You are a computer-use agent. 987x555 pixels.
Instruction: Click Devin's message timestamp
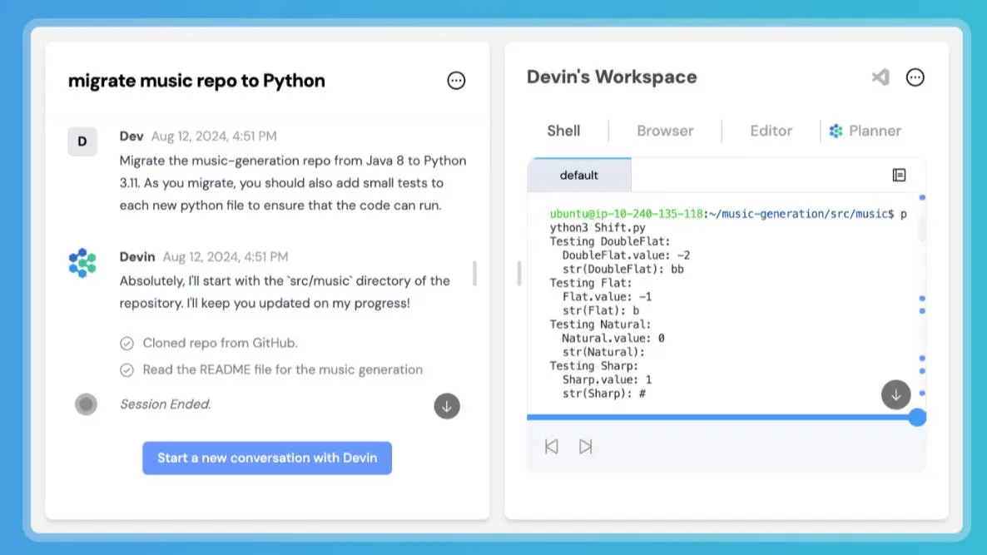tap(226, 257)
